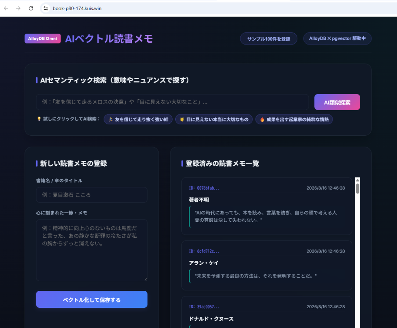
Task: Click the quote starting AIの時代にあっても
Action: click(x=266, y=216)
